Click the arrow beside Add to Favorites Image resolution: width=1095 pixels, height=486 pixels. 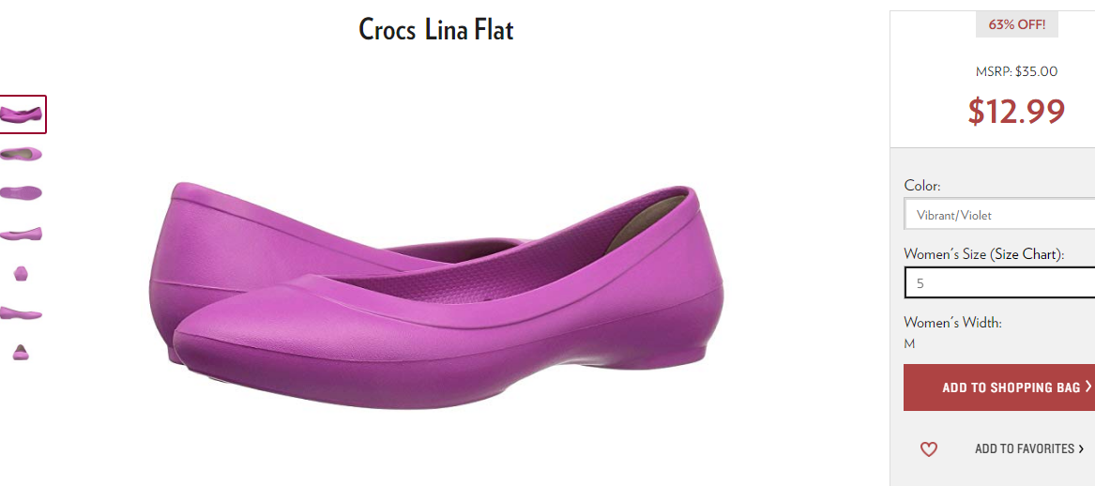(1082, 449)
